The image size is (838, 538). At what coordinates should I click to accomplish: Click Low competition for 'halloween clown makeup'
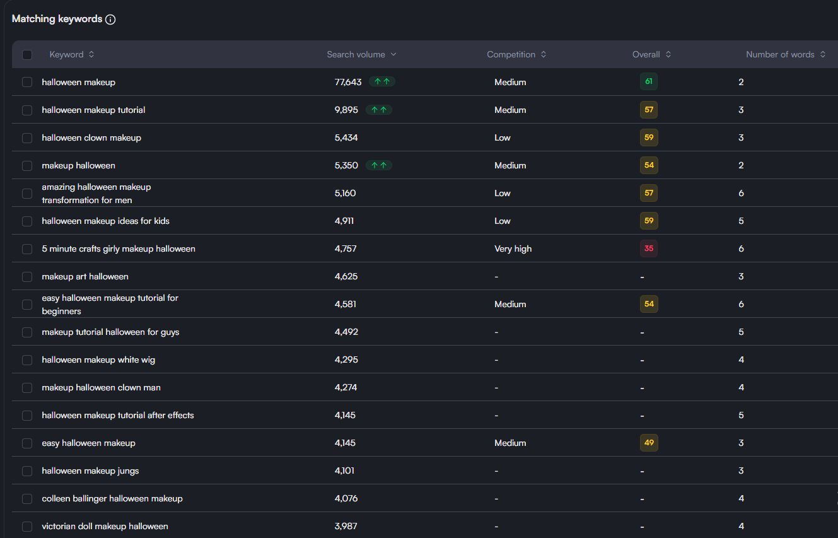pyautogui.click(x=503, y=138)
